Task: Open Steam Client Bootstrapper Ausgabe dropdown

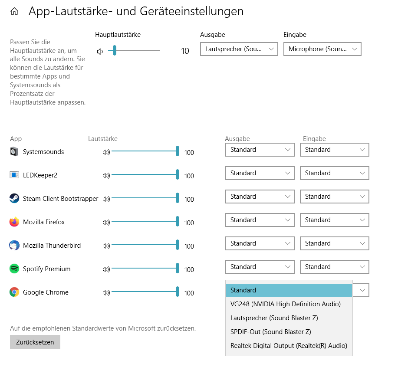Action: (x=260, y=197)
